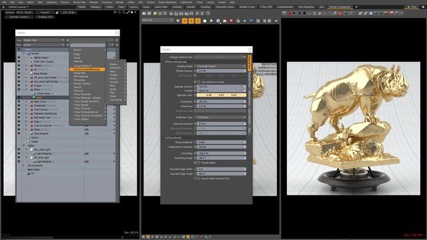Open the Reflection Type dropdown

(x=221, y=117)
